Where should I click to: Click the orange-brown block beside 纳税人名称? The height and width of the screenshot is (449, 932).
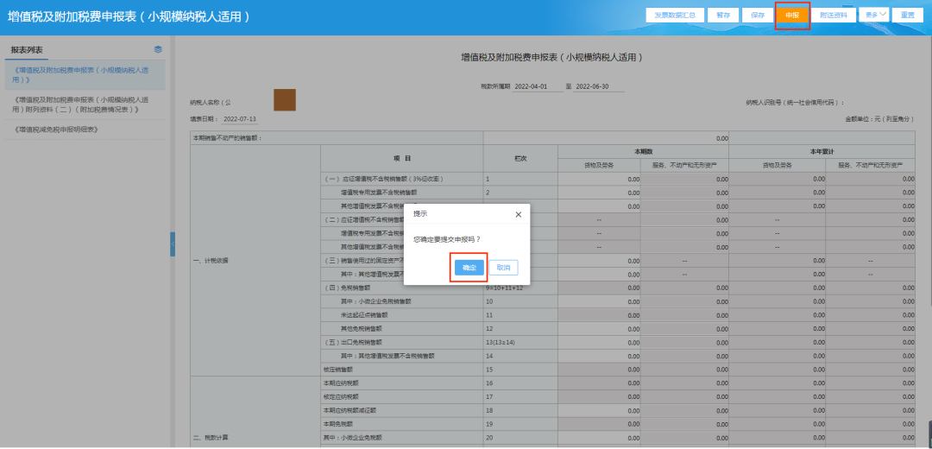(x=285, y=100)
